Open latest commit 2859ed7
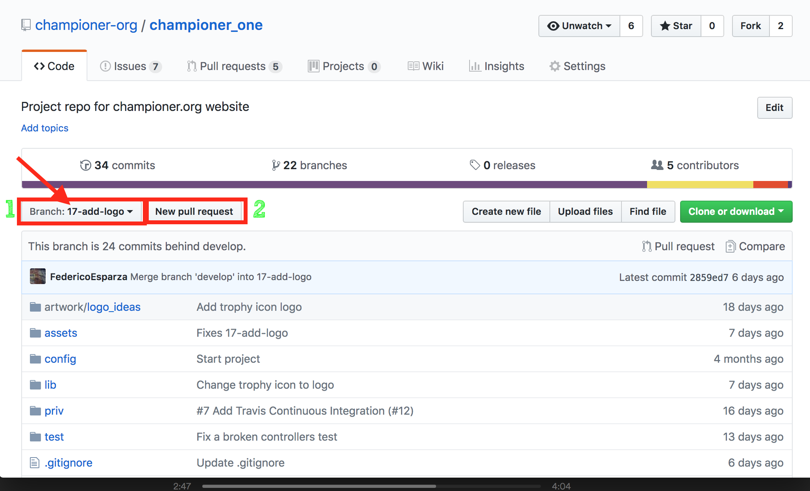Image resolution: width=810 pixels, height=491 pixels. (709, 277)
